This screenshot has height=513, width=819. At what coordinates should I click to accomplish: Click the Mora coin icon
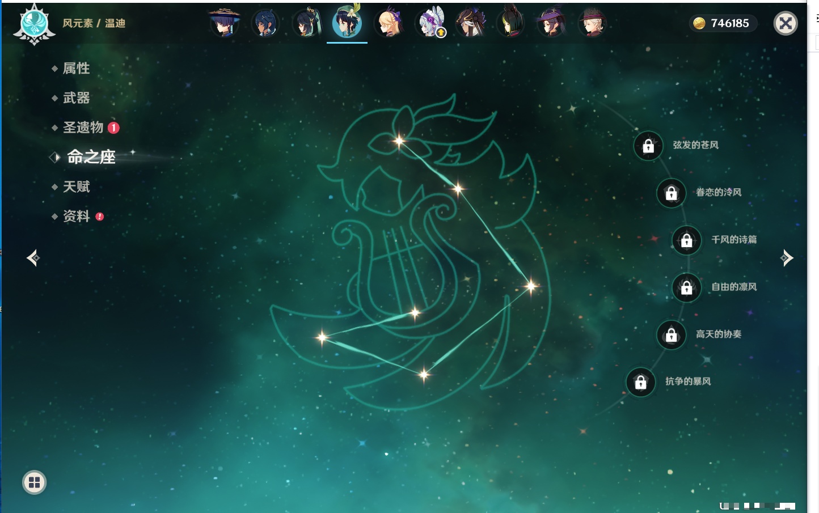pyautogui.click(x=699, y=23)
